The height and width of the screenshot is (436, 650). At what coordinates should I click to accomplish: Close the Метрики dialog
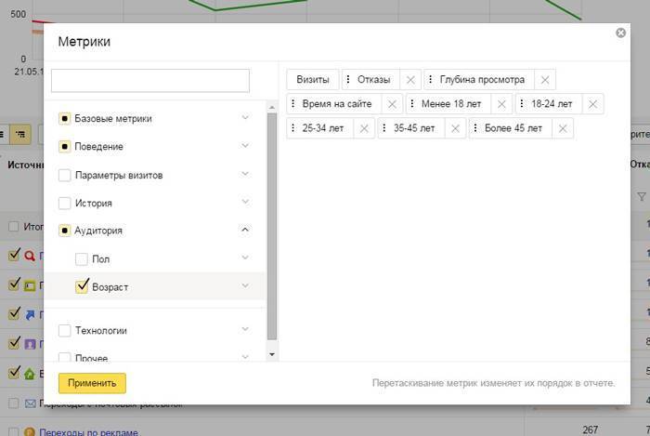[x=620, y=33]
